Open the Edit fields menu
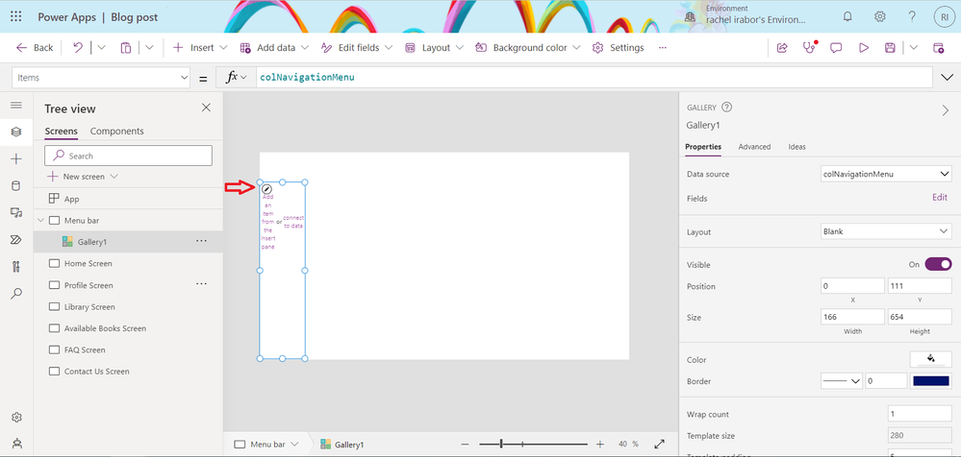Screen dimensions: 961x457 pos(357,48)
